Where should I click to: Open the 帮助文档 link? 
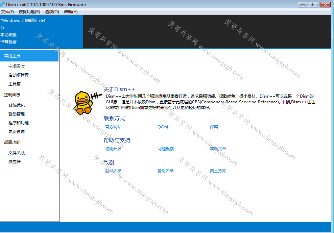coord(218,149)
